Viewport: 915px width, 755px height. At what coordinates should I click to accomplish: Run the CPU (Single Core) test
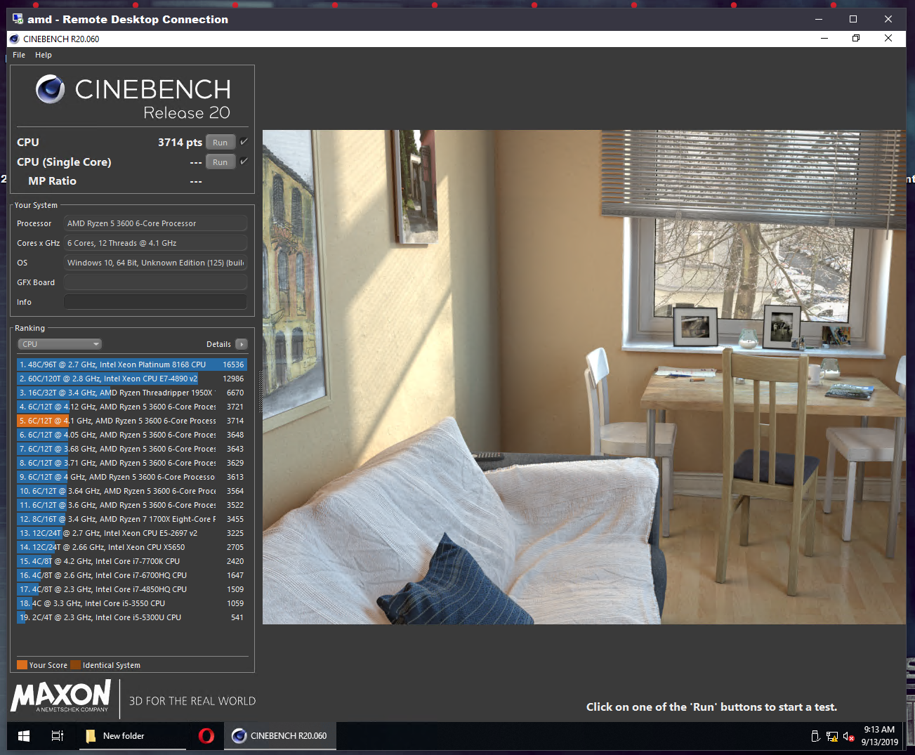point(220,162)
